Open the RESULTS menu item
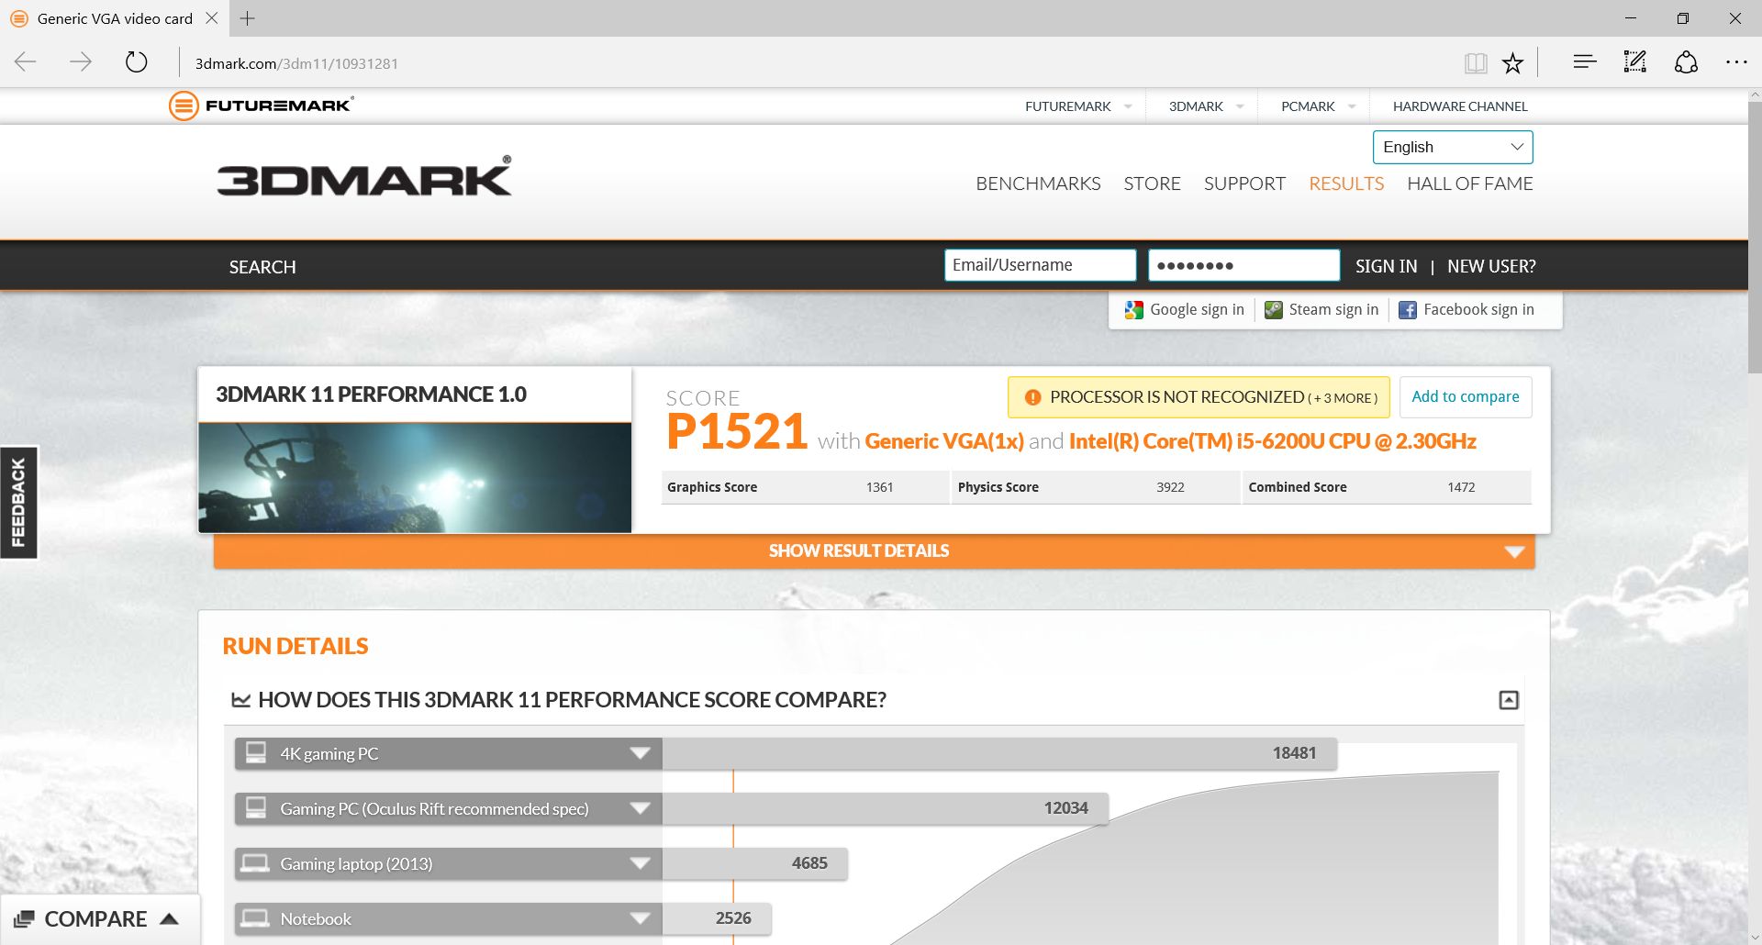 (x=1346, y=183)
